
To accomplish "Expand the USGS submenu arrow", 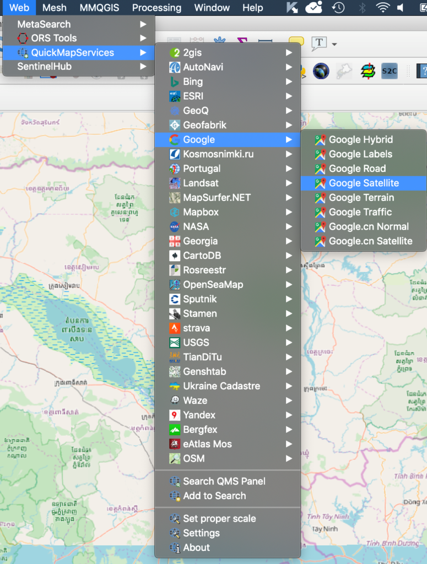I will pos(289,343).
